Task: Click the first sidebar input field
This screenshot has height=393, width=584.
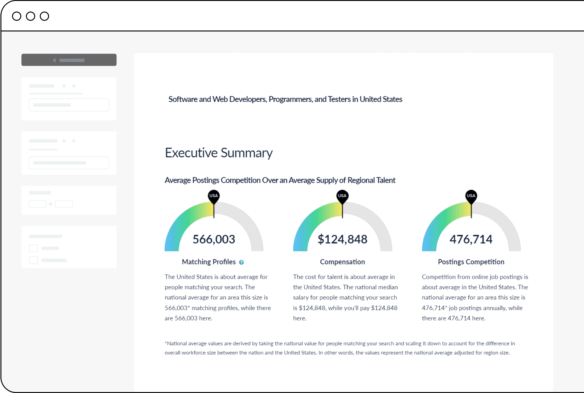Action: click(x=69, y=105)
